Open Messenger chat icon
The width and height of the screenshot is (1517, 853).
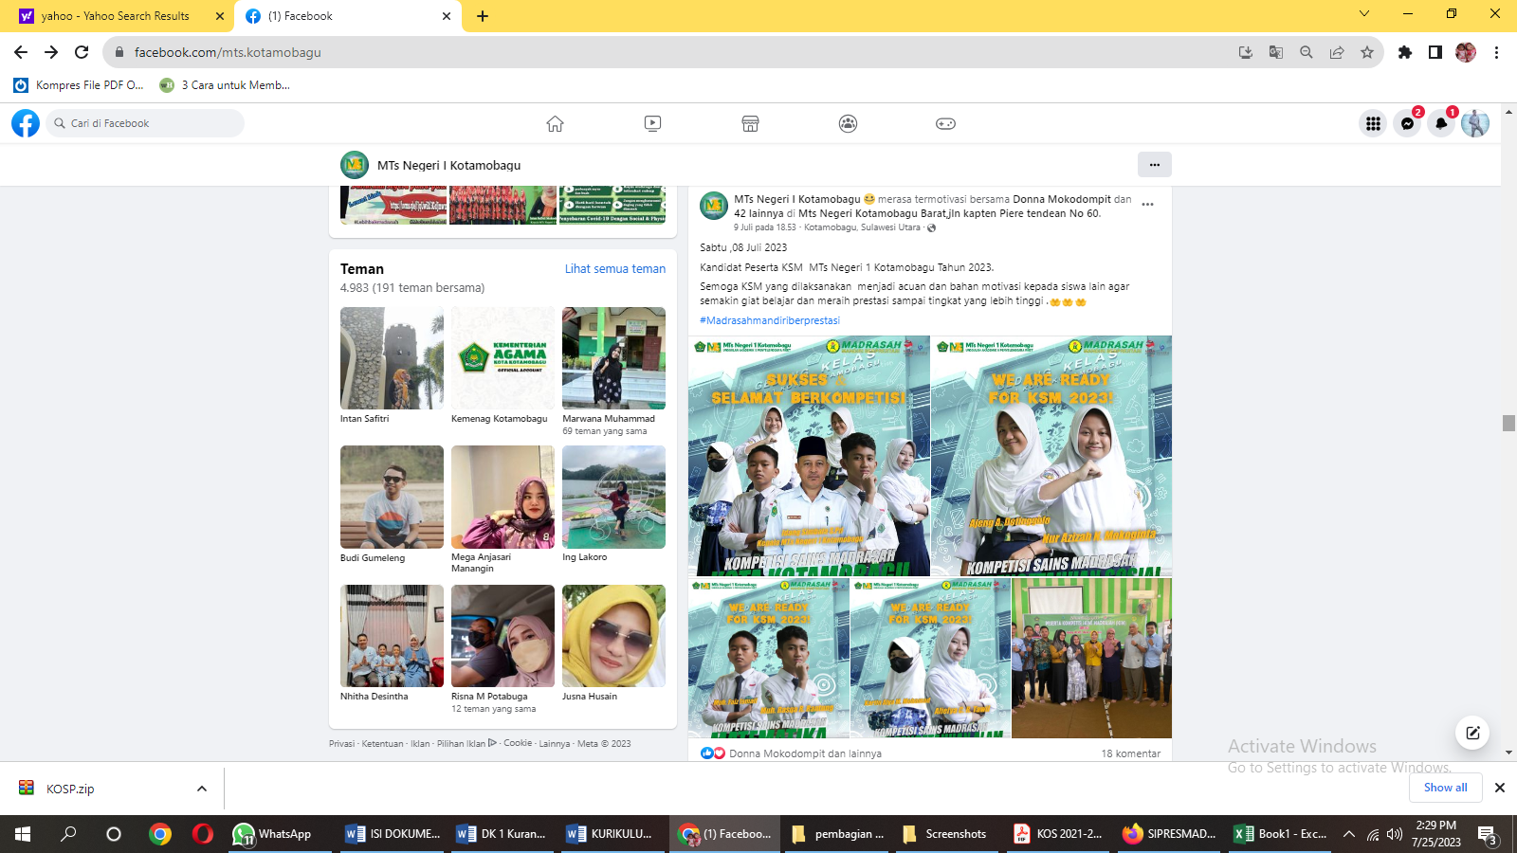(1407, 123)
